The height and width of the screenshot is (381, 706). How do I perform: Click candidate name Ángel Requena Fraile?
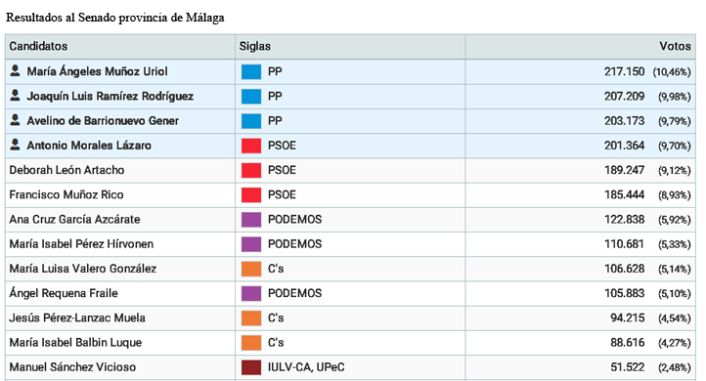(x=64, y=293)
